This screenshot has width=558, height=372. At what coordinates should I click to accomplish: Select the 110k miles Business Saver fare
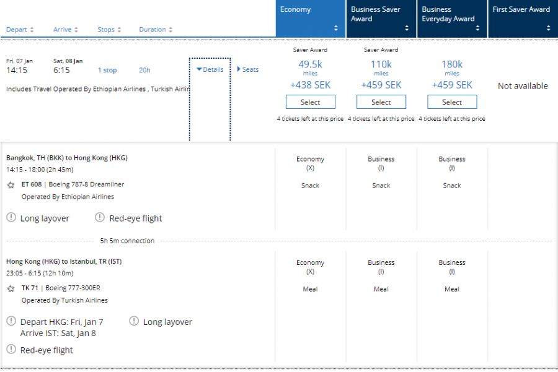click(x=381, y=102)
